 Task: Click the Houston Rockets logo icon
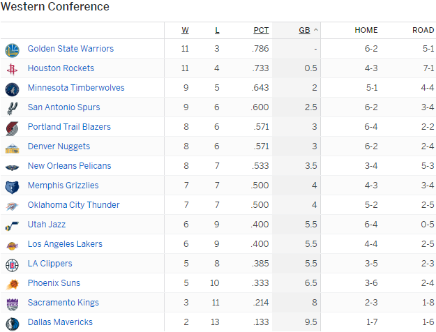pos(12,69)
